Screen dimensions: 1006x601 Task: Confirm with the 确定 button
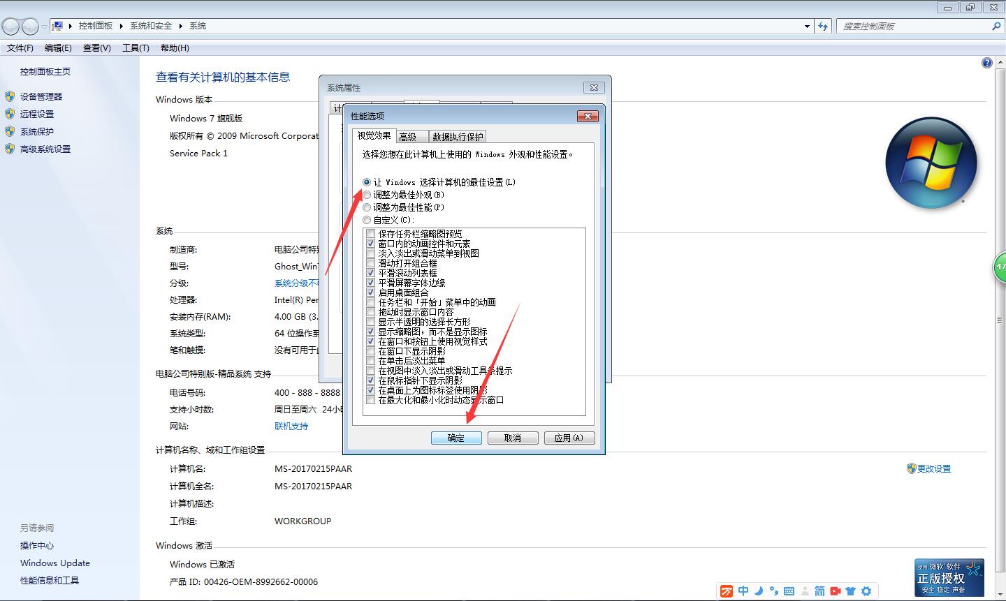coord(456,438)
